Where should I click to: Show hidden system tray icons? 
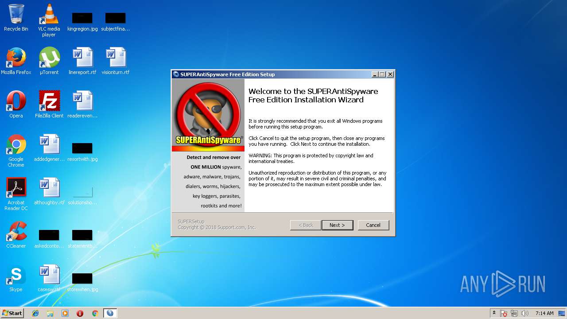tap(494, 313)
